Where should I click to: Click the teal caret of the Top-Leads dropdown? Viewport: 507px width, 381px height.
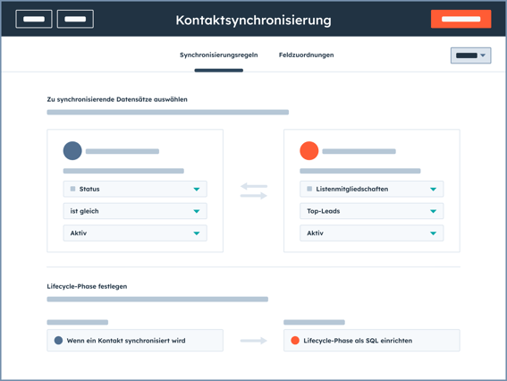point(434,211)
